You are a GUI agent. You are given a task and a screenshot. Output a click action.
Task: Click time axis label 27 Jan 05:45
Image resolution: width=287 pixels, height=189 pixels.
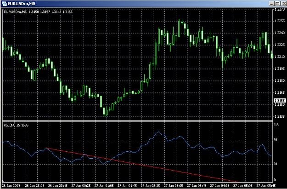tap(266, 186)
